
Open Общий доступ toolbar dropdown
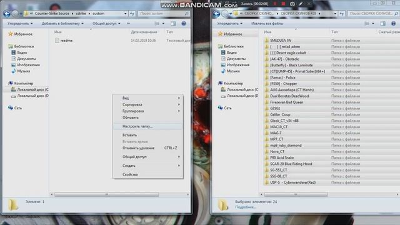click(x=106, y=24)
